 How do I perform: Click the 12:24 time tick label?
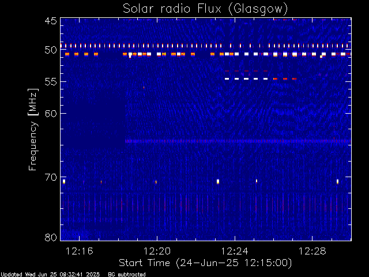click(x=235, y=251)
